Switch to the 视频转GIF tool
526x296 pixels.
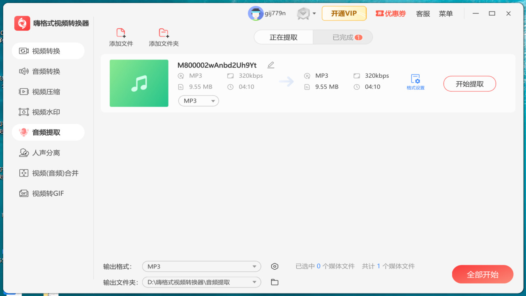click(48, 193)
